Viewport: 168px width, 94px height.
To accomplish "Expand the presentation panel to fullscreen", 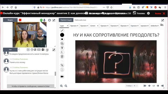I will coord(163,20).
